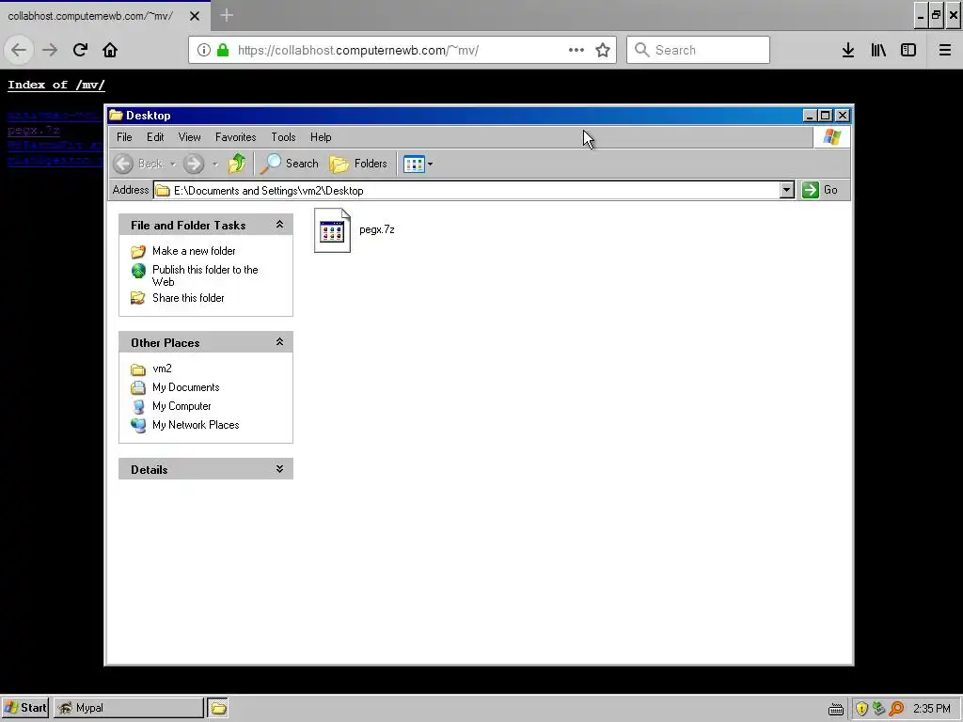The height and width of the screenshot is (722, 963).
Task: Click Make a new folder
Action: click(194, 250)
